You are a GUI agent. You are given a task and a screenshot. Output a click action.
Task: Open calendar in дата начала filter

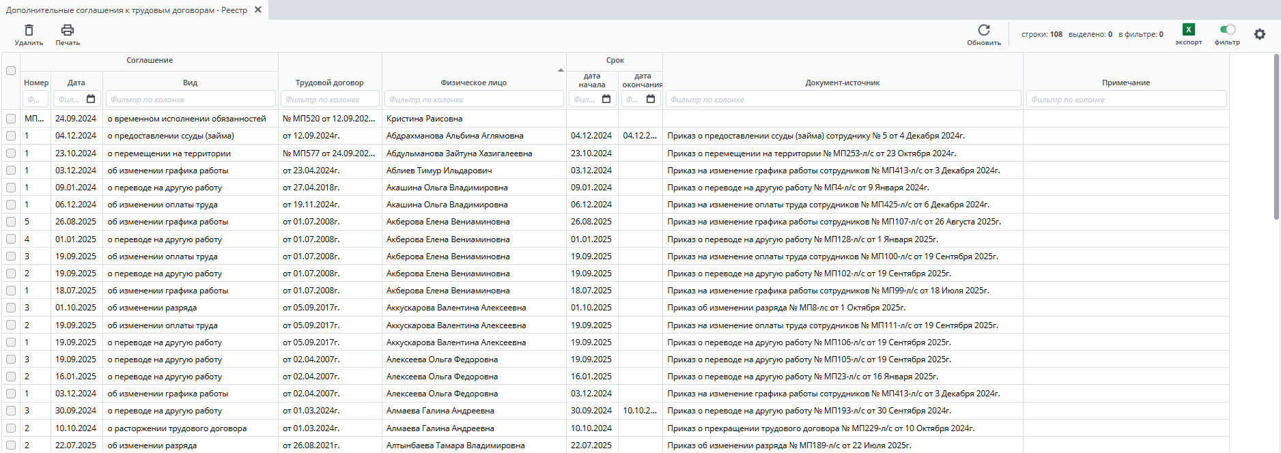click(606, 99)
